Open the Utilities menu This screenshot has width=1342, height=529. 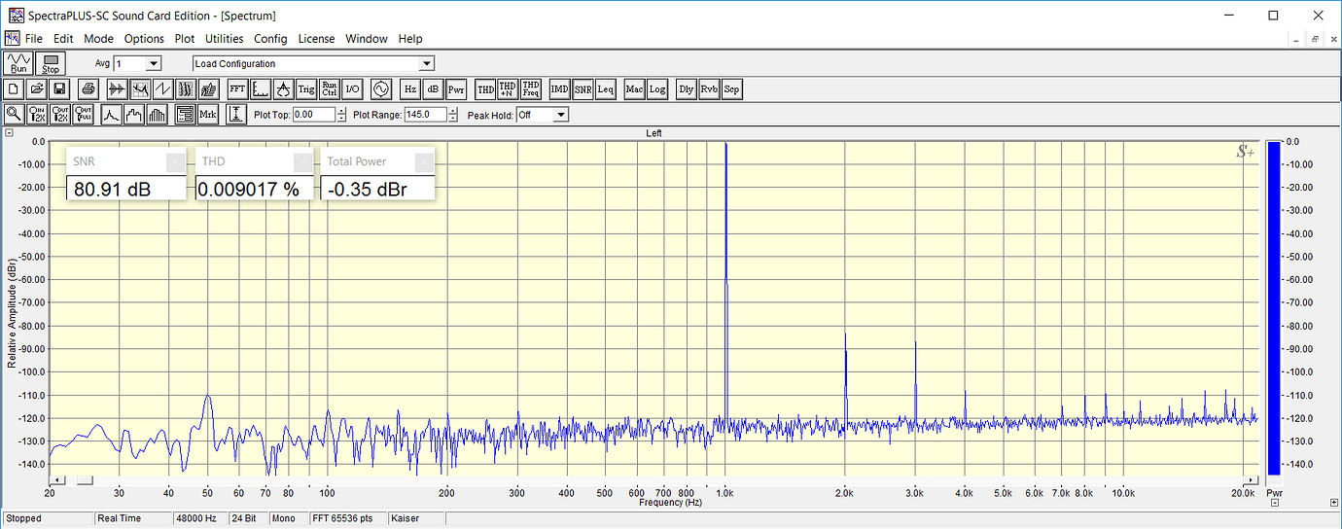click(x=224, y=39)
